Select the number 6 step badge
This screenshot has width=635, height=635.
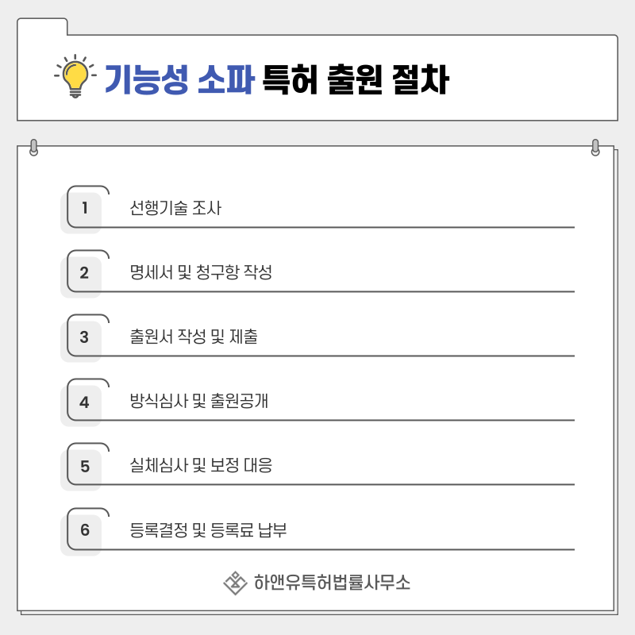84,530
